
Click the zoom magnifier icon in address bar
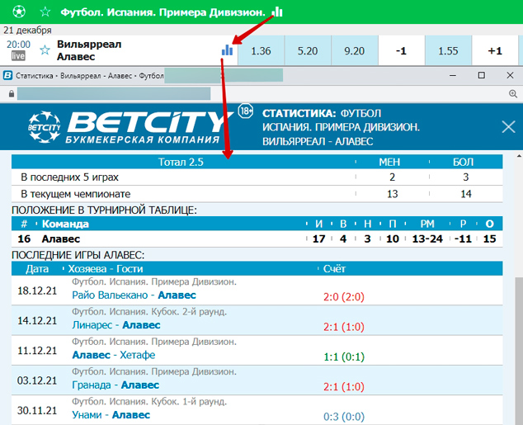click(x=513, y=94)
